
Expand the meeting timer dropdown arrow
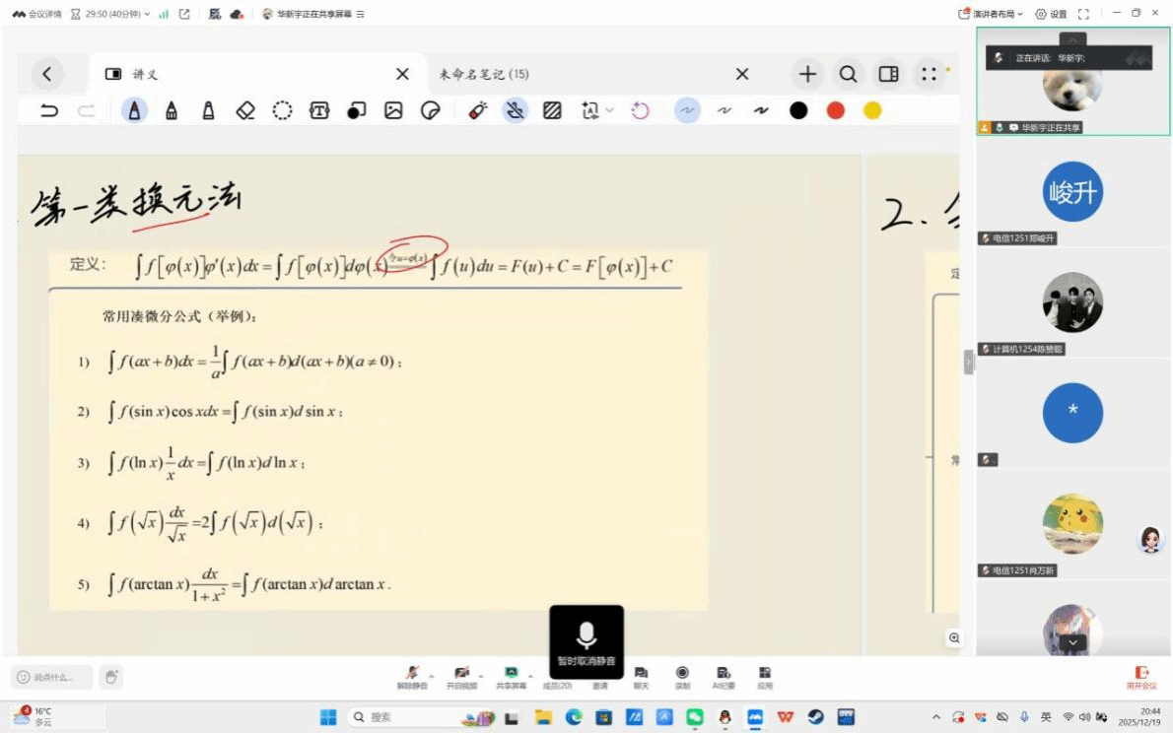[148, 14]
